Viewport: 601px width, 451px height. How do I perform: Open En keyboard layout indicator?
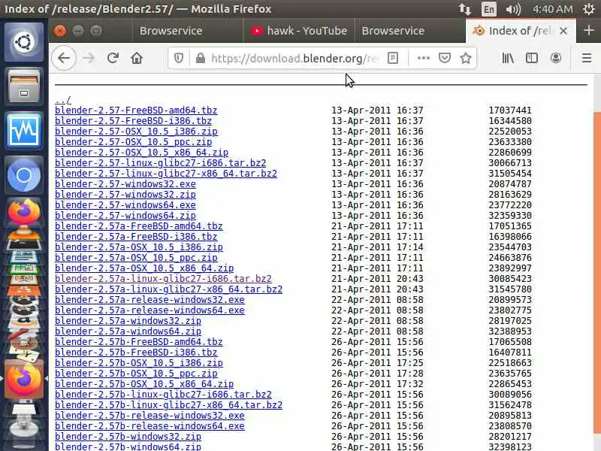(x=489, y=9)
